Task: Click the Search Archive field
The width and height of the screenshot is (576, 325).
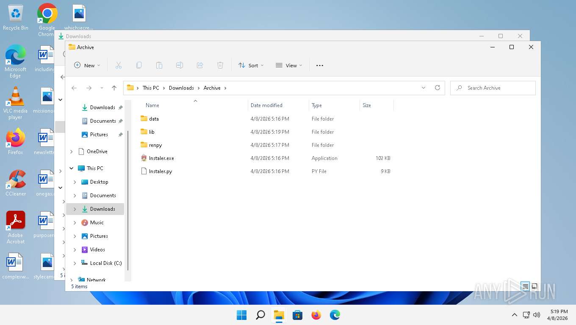Action: click(493, 88)
